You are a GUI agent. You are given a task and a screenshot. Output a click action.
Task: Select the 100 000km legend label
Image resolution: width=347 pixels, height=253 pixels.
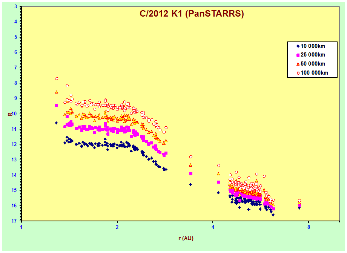click(x=314, y=73)
